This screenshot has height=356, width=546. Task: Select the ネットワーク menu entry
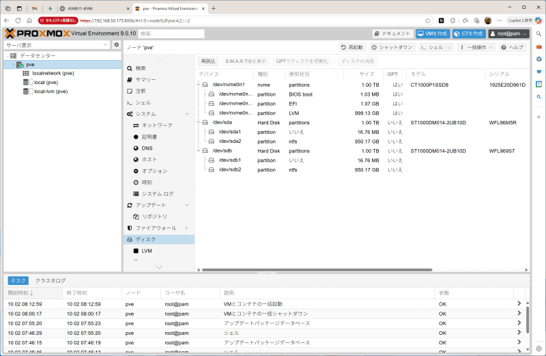(x=157, y=125)
